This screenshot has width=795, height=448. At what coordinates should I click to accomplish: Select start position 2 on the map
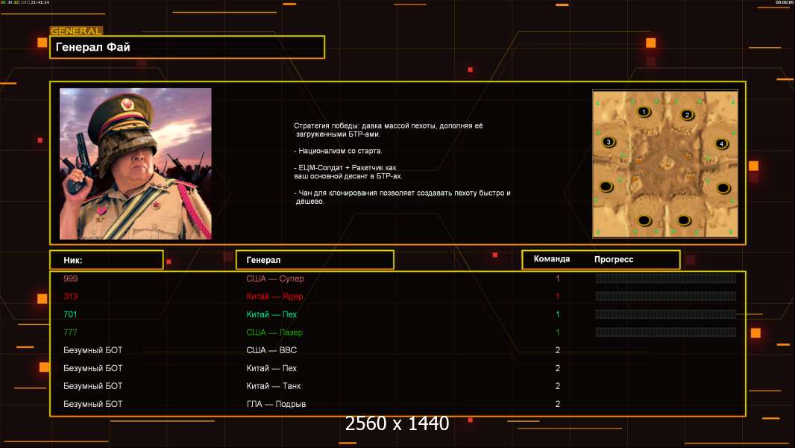pyautogui.click(x=687, y=115)
